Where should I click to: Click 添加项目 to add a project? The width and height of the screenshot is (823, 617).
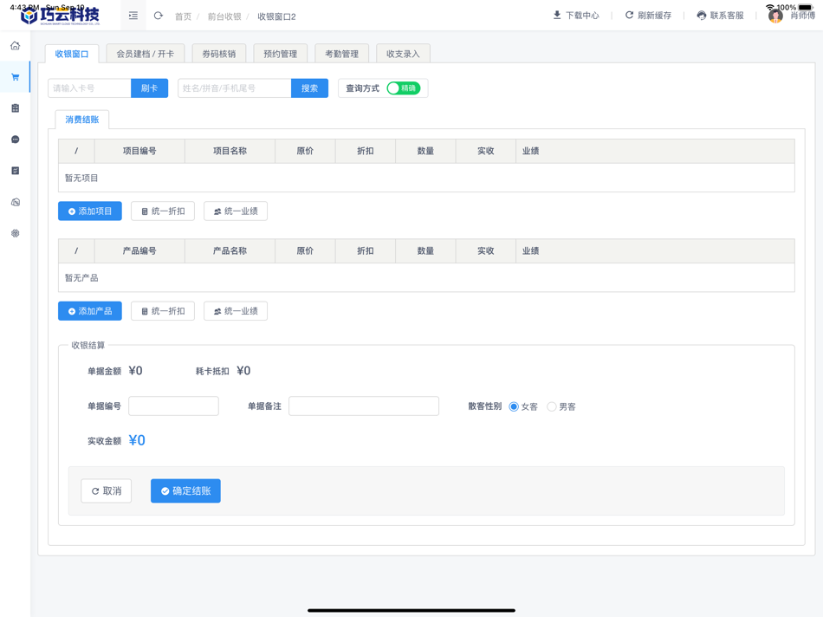(x=89, y=210)
